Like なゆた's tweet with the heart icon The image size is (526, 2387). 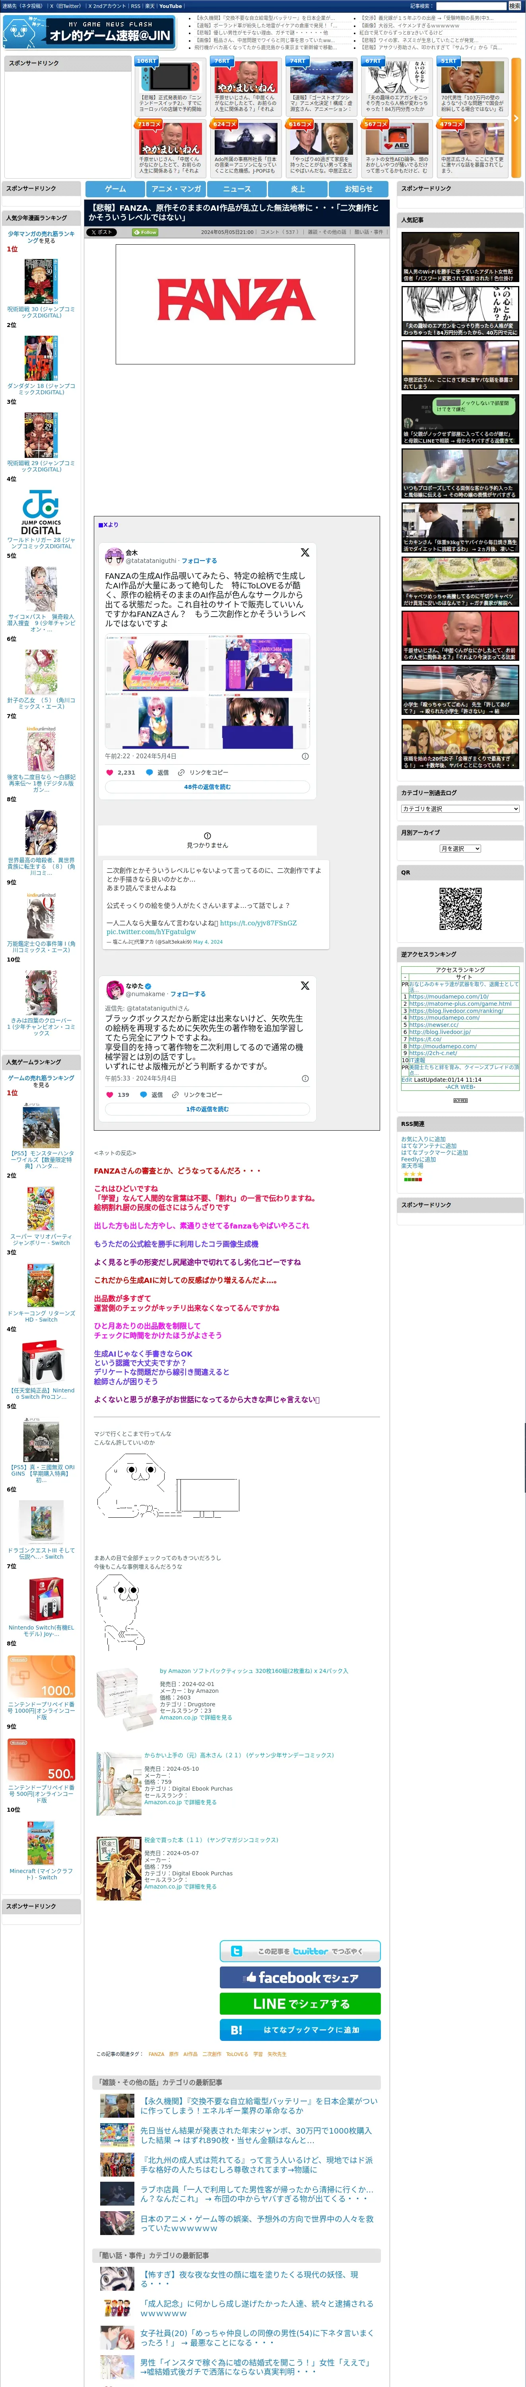pyautogui.click(x=109, y=1094)
